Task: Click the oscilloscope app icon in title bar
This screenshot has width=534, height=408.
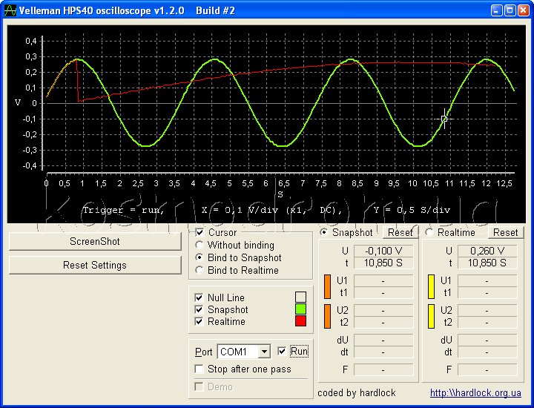Action: tap(10, 10)
